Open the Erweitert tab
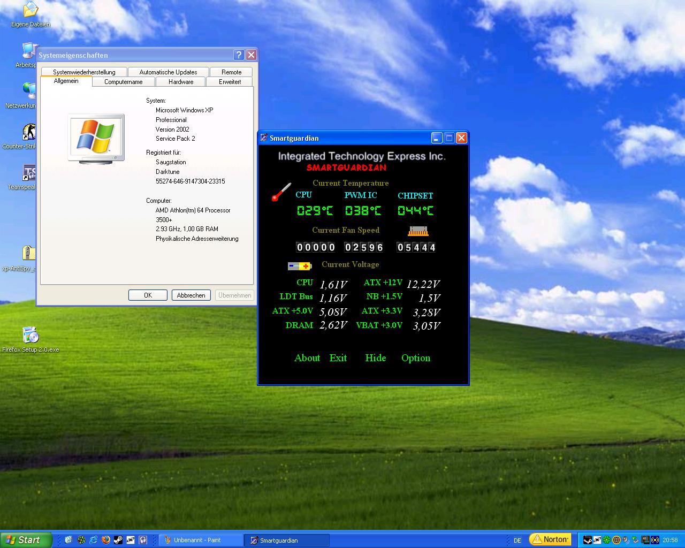Image resolution: width=685 pixels, height=548 pixels. pyautogui.click(x=230, y=82)
